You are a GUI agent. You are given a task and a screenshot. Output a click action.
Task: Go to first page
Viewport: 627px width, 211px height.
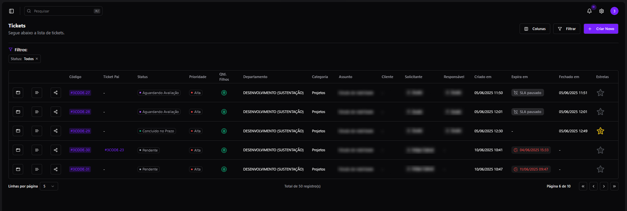point(583,186)
